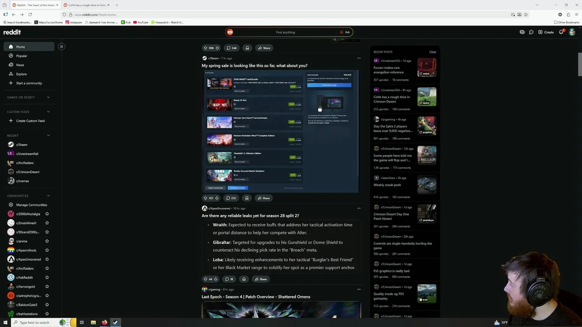Viewport: 582px width, 327px height.
Task: Open Explore in sidebar
Action: point(29,74)
